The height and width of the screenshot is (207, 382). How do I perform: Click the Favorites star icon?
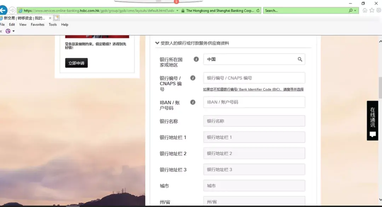pos(371,10)
